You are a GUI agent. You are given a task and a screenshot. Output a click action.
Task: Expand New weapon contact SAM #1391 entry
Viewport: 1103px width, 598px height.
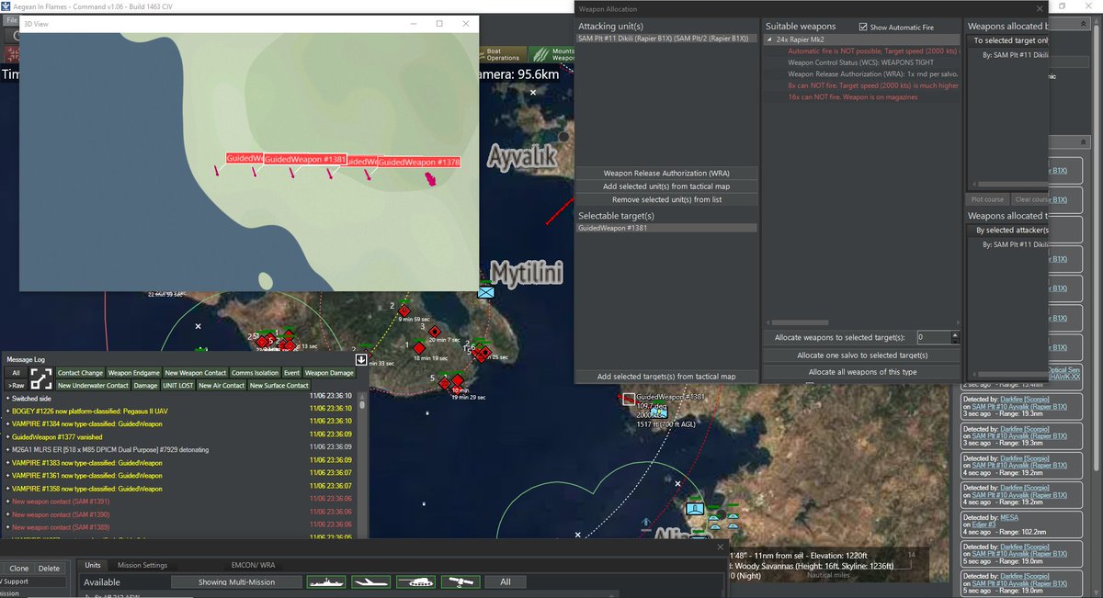click(8, 502)
